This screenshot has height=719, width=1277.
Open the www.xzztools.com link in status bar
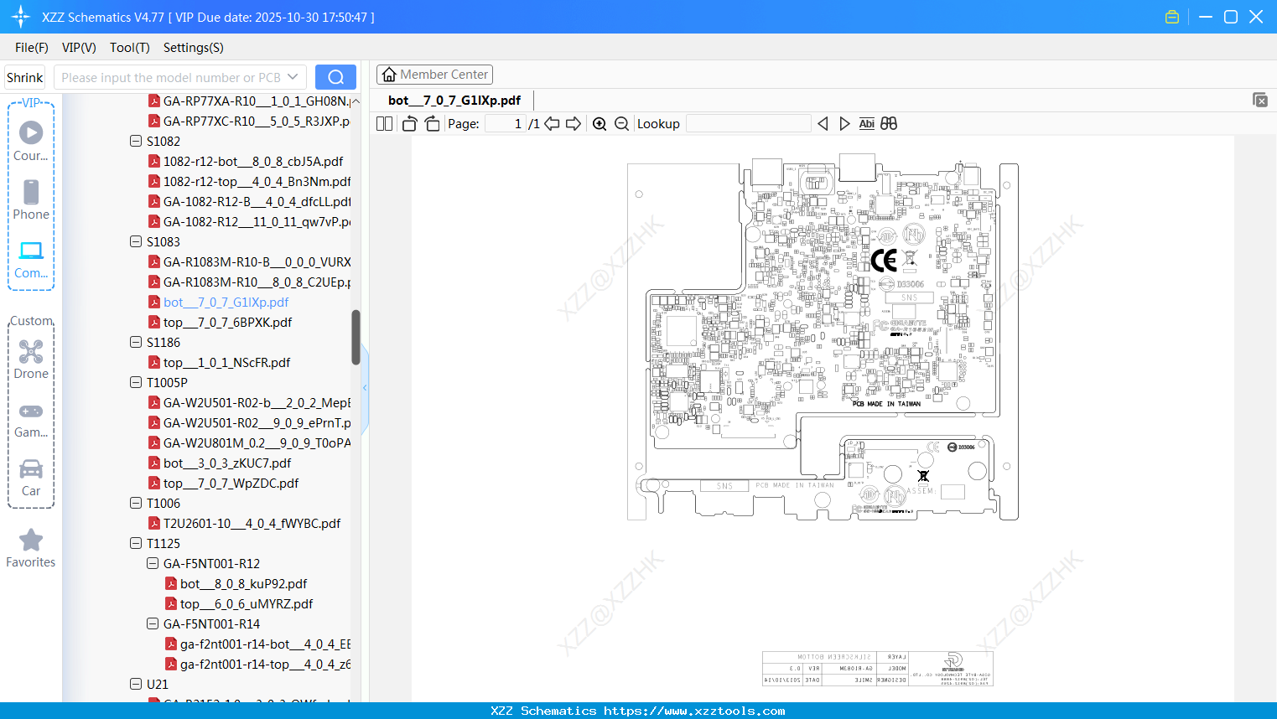click(x=694, y=711)
